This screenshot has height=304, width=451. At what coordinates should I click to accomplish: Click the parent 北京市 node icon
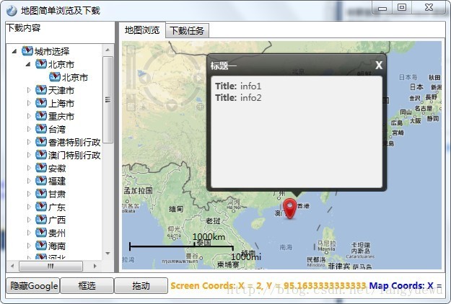click(x=41, y=63)
